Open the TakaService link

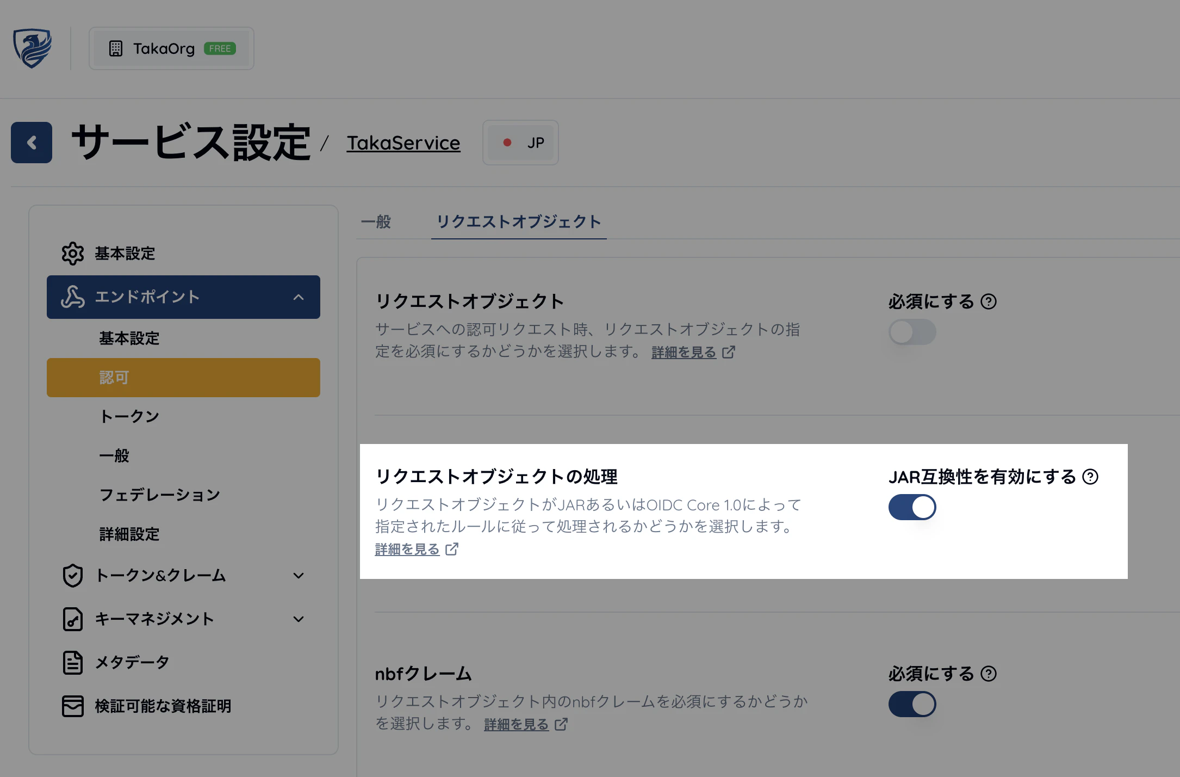403,143
